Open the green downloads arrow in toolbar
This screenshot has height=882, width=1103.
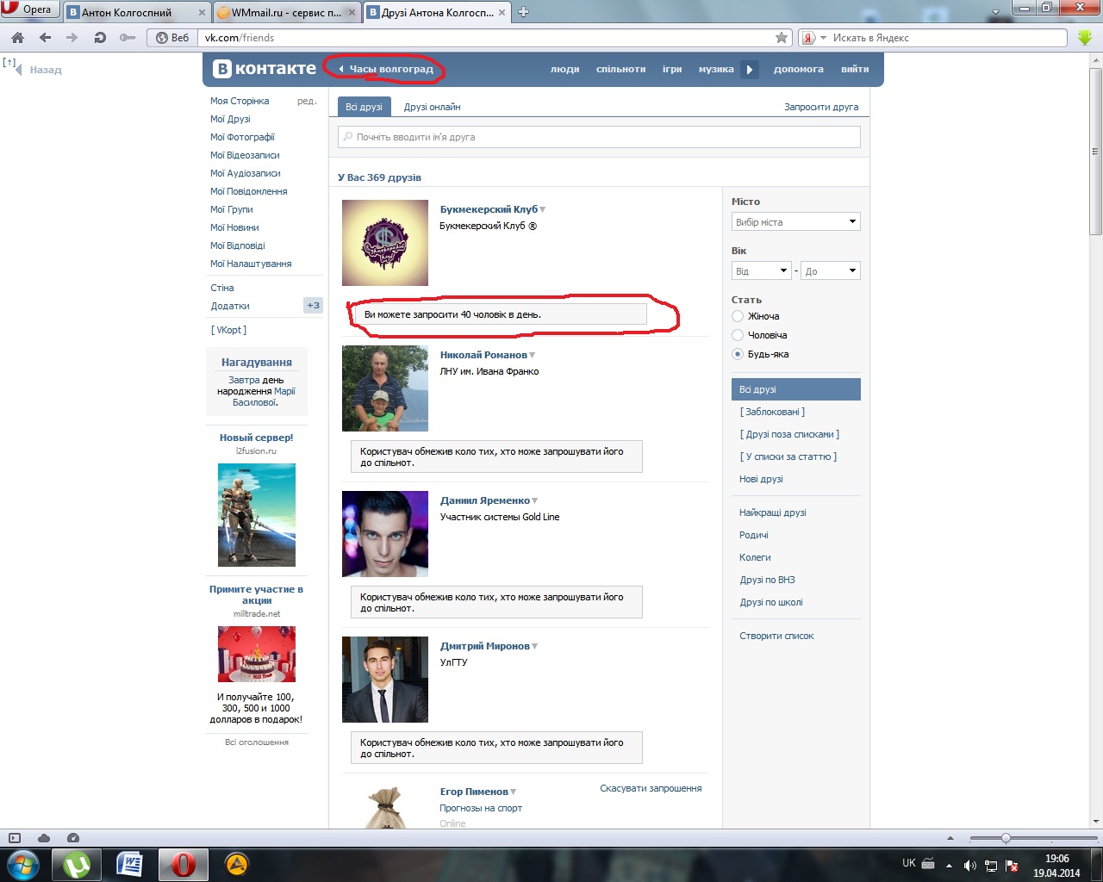1085,38
